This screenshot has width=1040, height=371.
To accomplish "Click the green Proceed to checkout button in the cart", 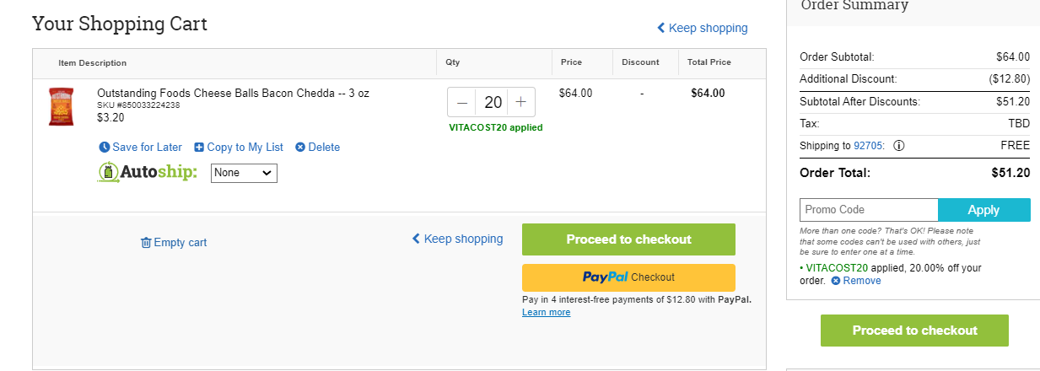I will 628,239.
